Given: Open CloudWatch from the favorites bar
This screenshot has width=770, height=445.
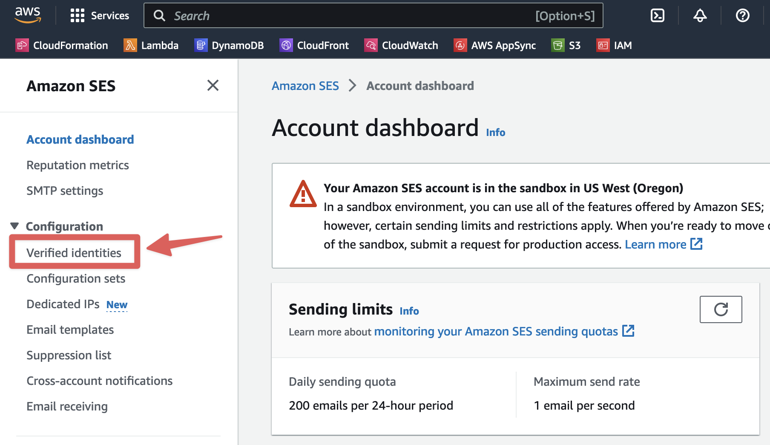Looking at the screenshot, I should coord(401,45).
